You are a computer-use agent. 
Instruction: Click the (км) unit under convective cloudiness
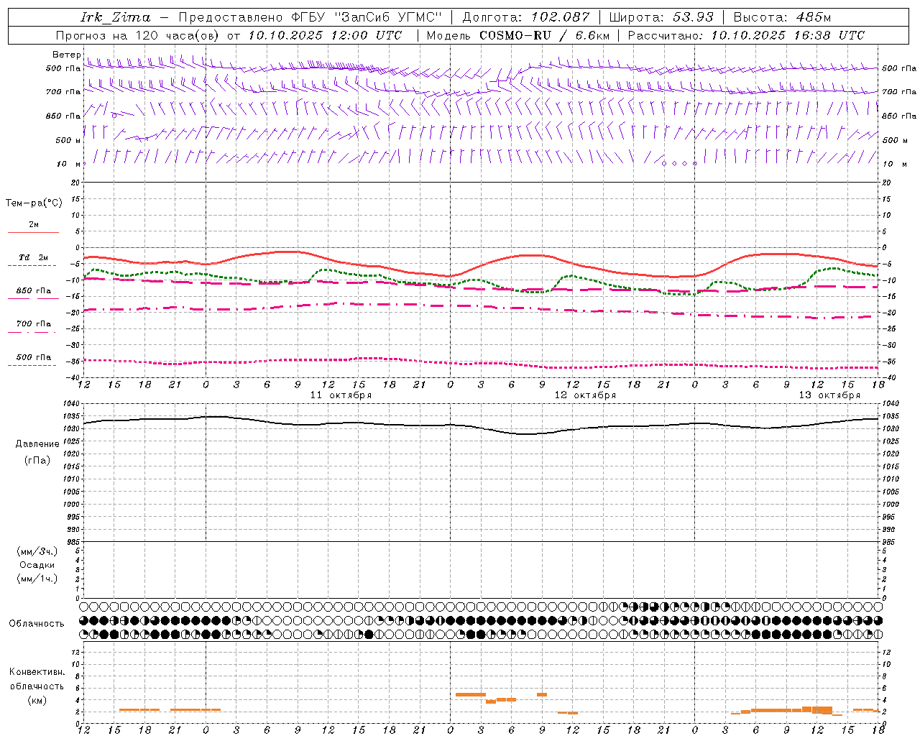tap(37, 700)
